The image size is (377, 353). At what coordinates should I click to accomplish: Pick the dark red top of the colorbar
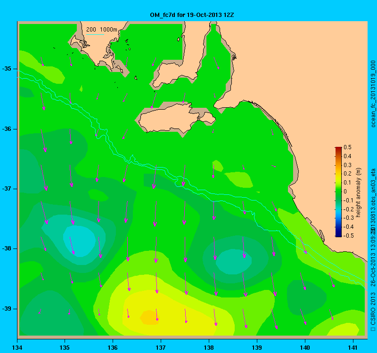(x=338, y=149)
